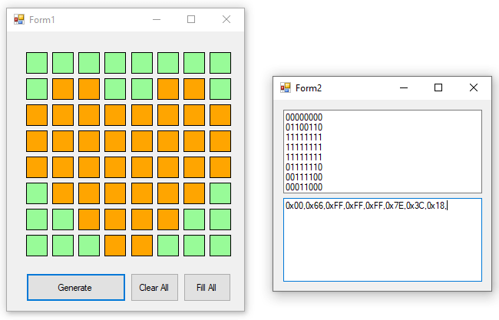Image resolution: width=499 pixels, height=320 pixels.
Task: Click the Clear All button
Action: (x=154, y=287)
